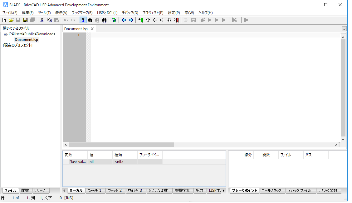The height and width of the screenshot is (203, 352).
Task: Click the white right arrow bookmark icon
Action: [162, 20]
